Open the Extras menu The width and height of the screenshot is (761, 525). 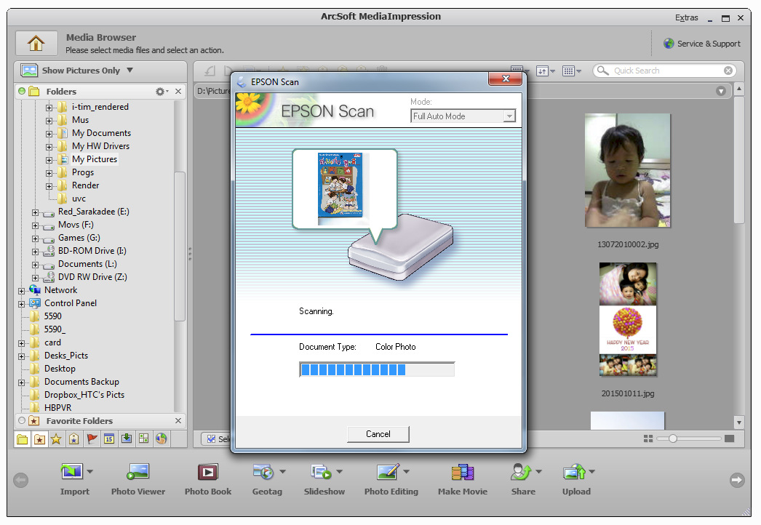coord(686,18)
